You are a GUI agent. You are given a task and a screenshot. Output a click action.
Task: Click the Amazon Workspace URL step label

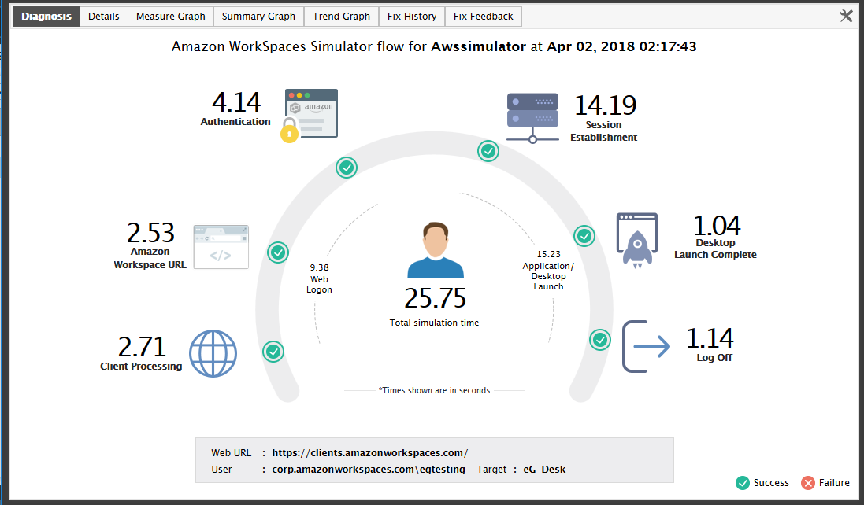[x=150, y=258]
